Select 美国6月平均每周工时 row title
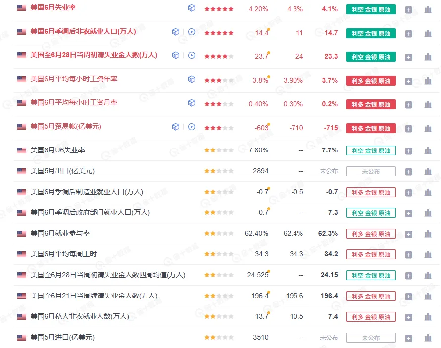 pyautogui.click(x=63, y=254)
